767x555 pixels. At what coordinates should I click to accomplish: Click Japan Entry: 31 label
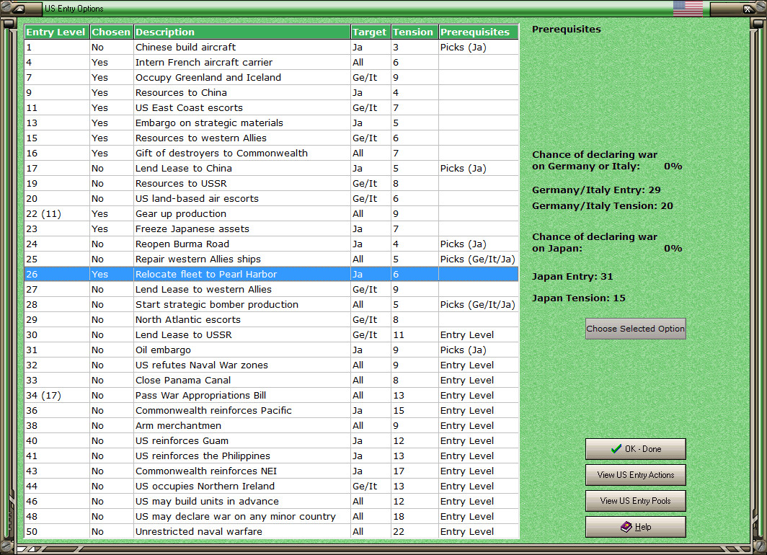[x=572, y=276]
